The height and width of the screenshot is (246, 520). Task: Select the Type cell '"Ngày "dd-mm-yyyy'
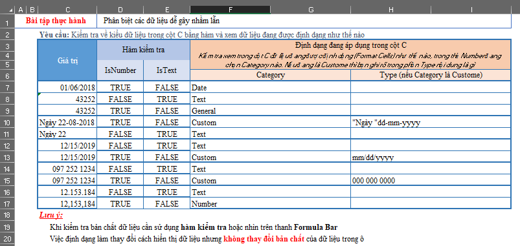pos(431,123)
